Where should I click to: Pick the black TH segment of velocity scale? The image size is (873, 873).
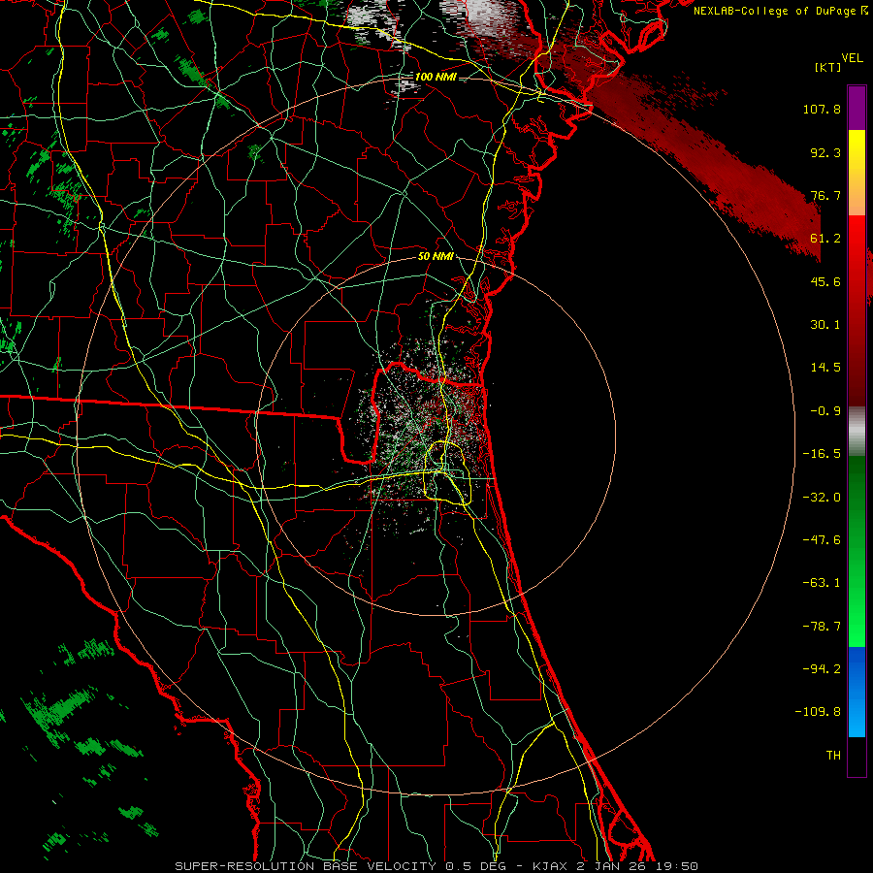[857, 756]
